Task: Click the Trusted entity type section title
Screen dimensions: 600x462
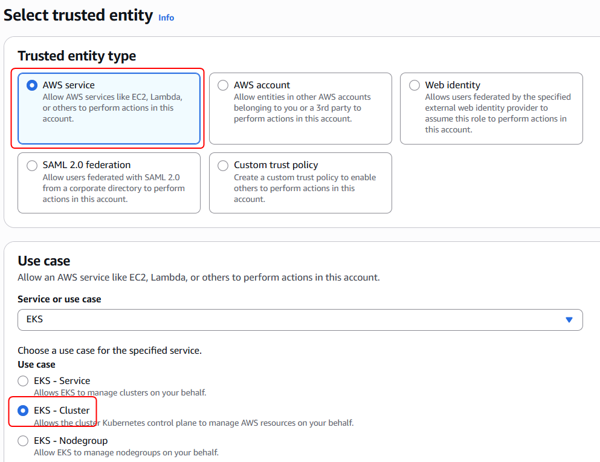Action: [77, 56]
